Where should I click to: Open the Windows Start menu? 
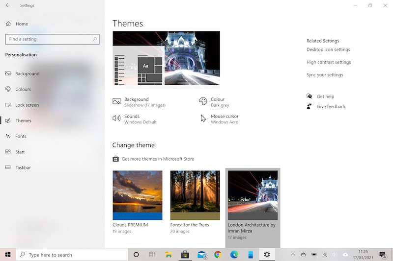(x=8, y=255)
